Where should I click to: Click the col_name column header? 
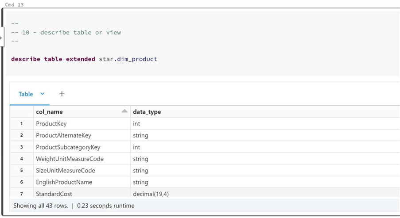49,112
